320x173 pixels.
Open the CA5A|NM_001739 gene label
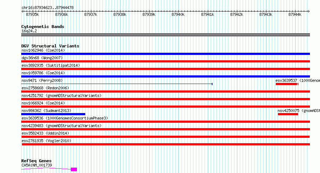pyautogui.click(x=37, y=165)
